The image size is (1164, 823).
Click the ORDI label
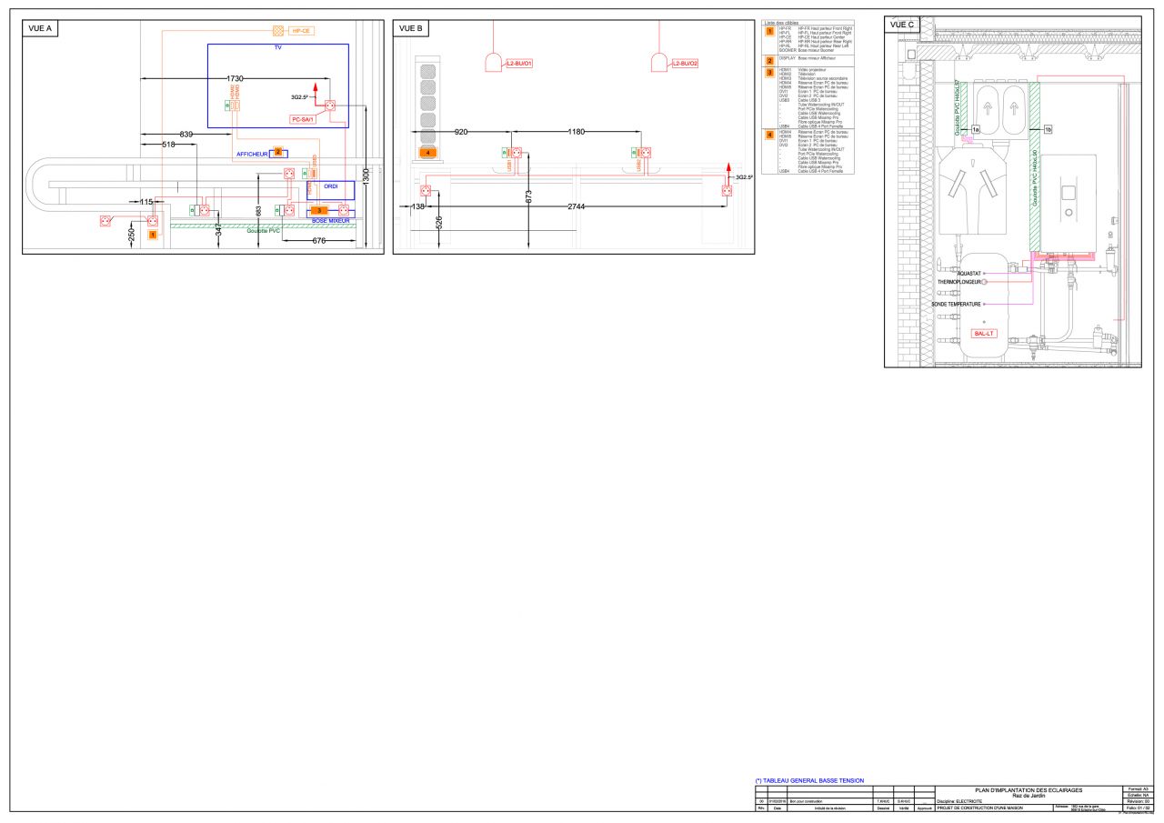(330, 186)
